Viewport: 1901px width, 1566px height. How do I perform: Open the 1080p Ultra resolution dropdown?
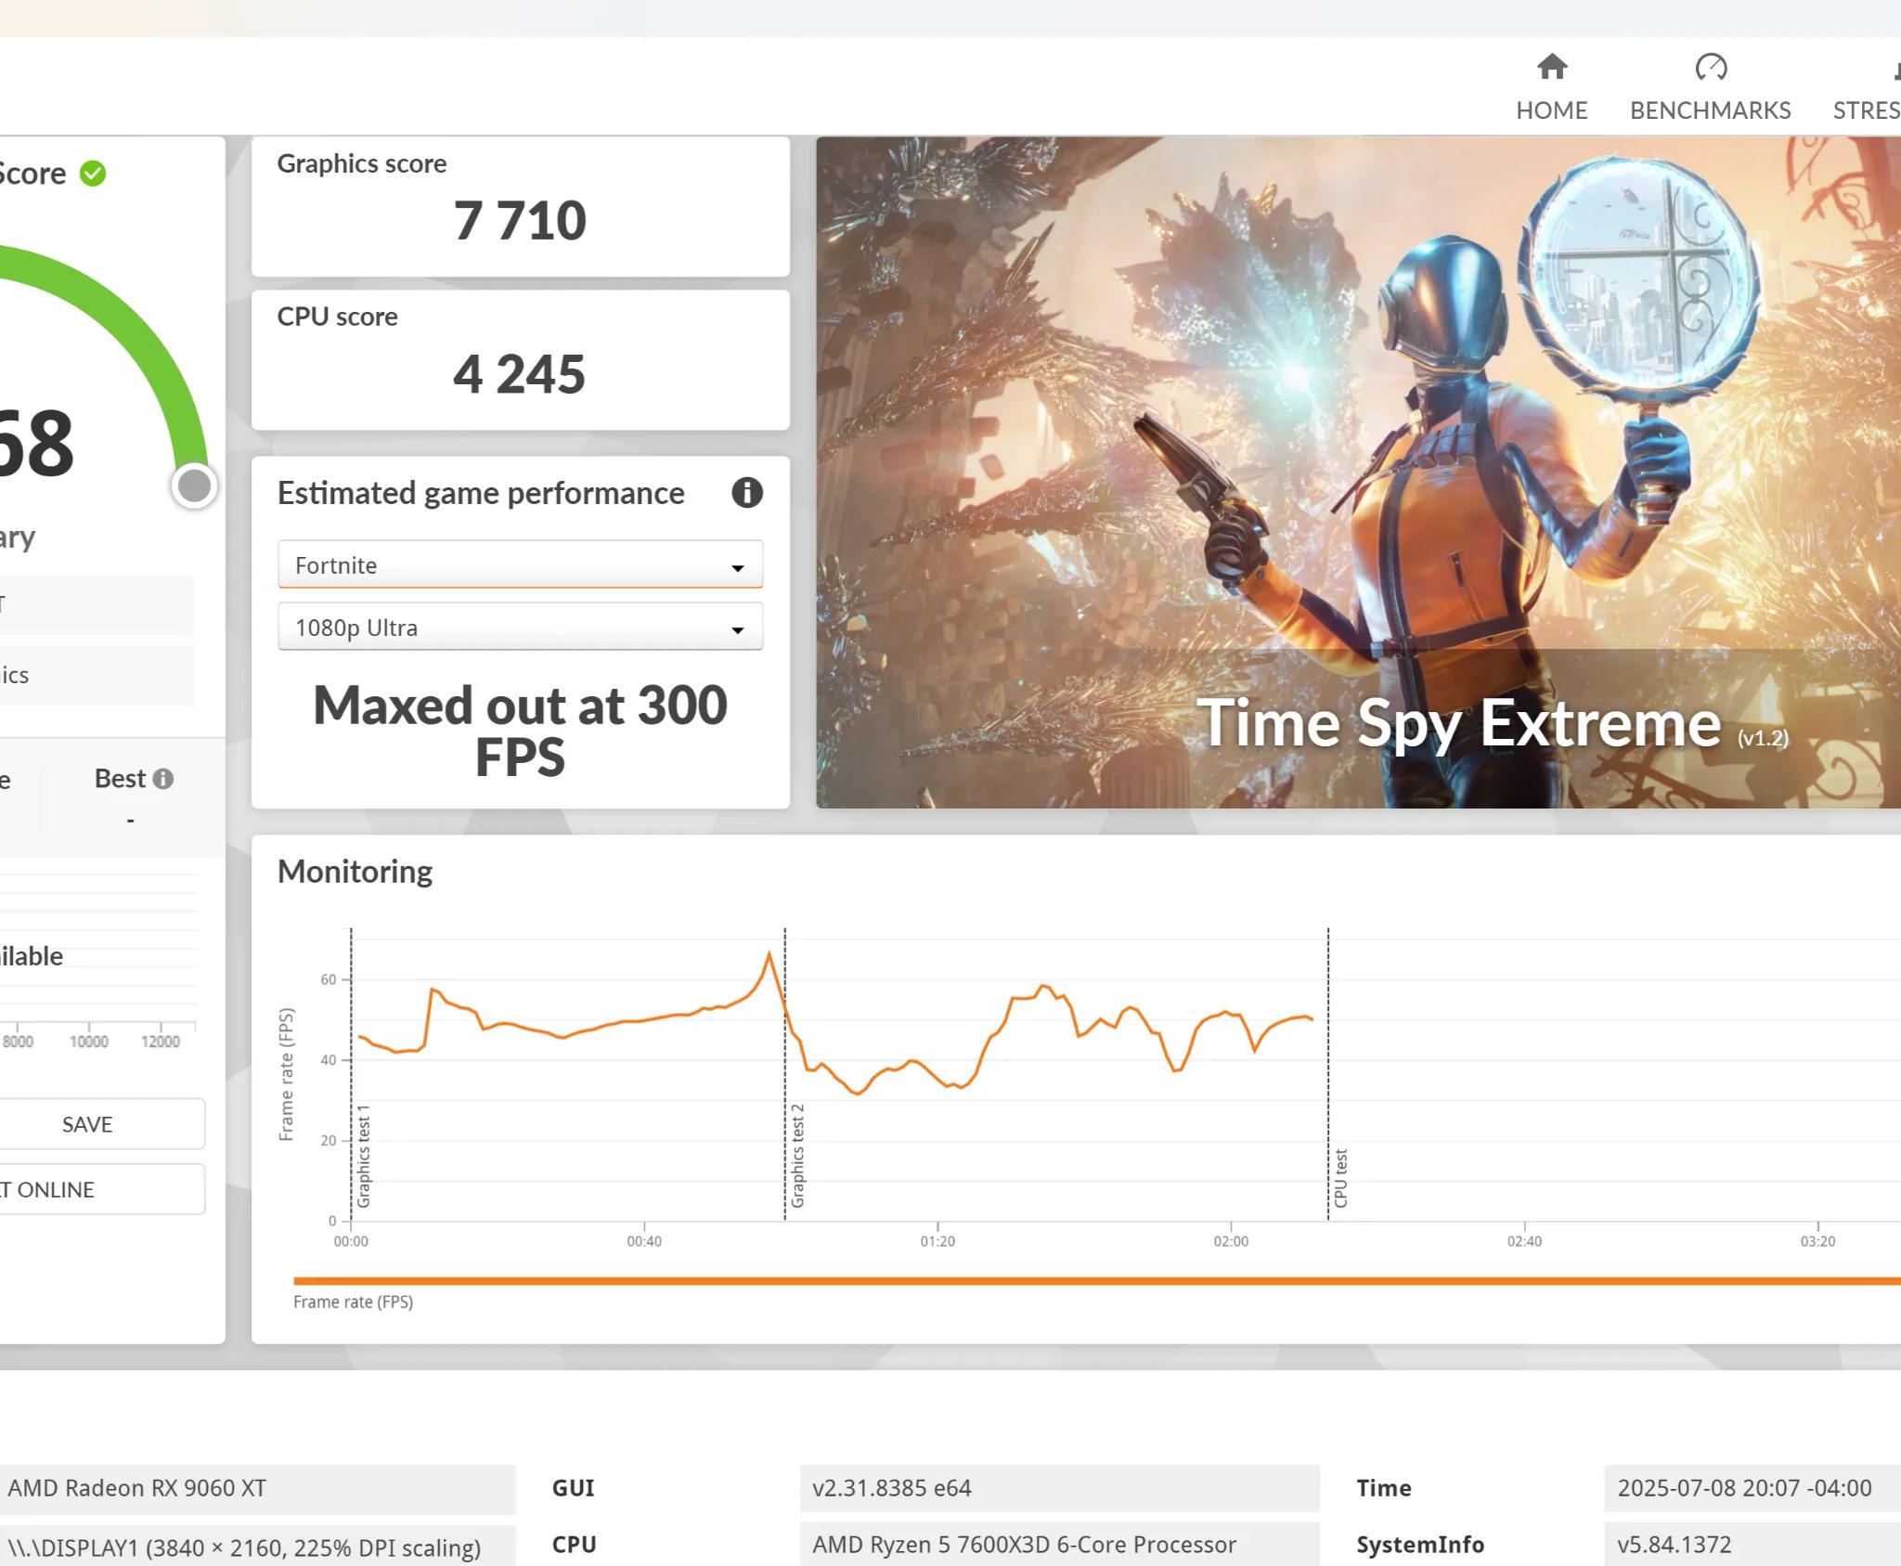point(520,627)
